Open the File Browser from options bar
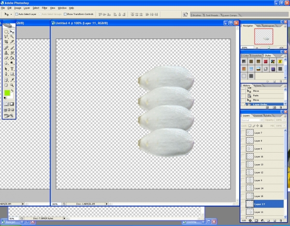This screenshot has width=290, height=226. pyautogui.click(x=185, y=14)
